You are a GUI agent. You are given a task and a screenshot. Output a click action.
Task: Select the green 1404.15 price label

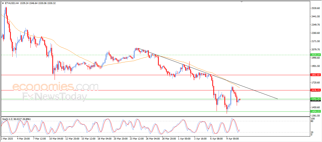coord(315,111)
